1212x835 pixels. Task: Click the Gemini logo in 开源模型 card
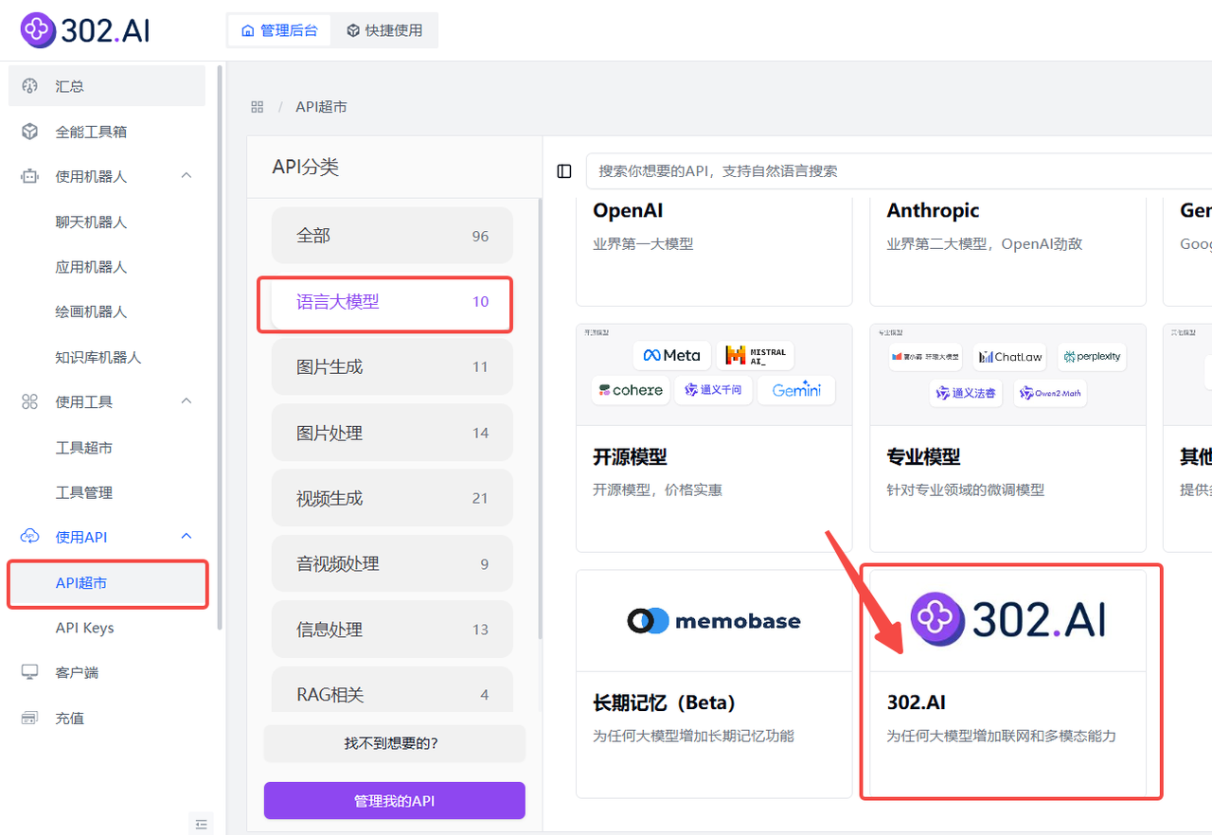point(796,390)
